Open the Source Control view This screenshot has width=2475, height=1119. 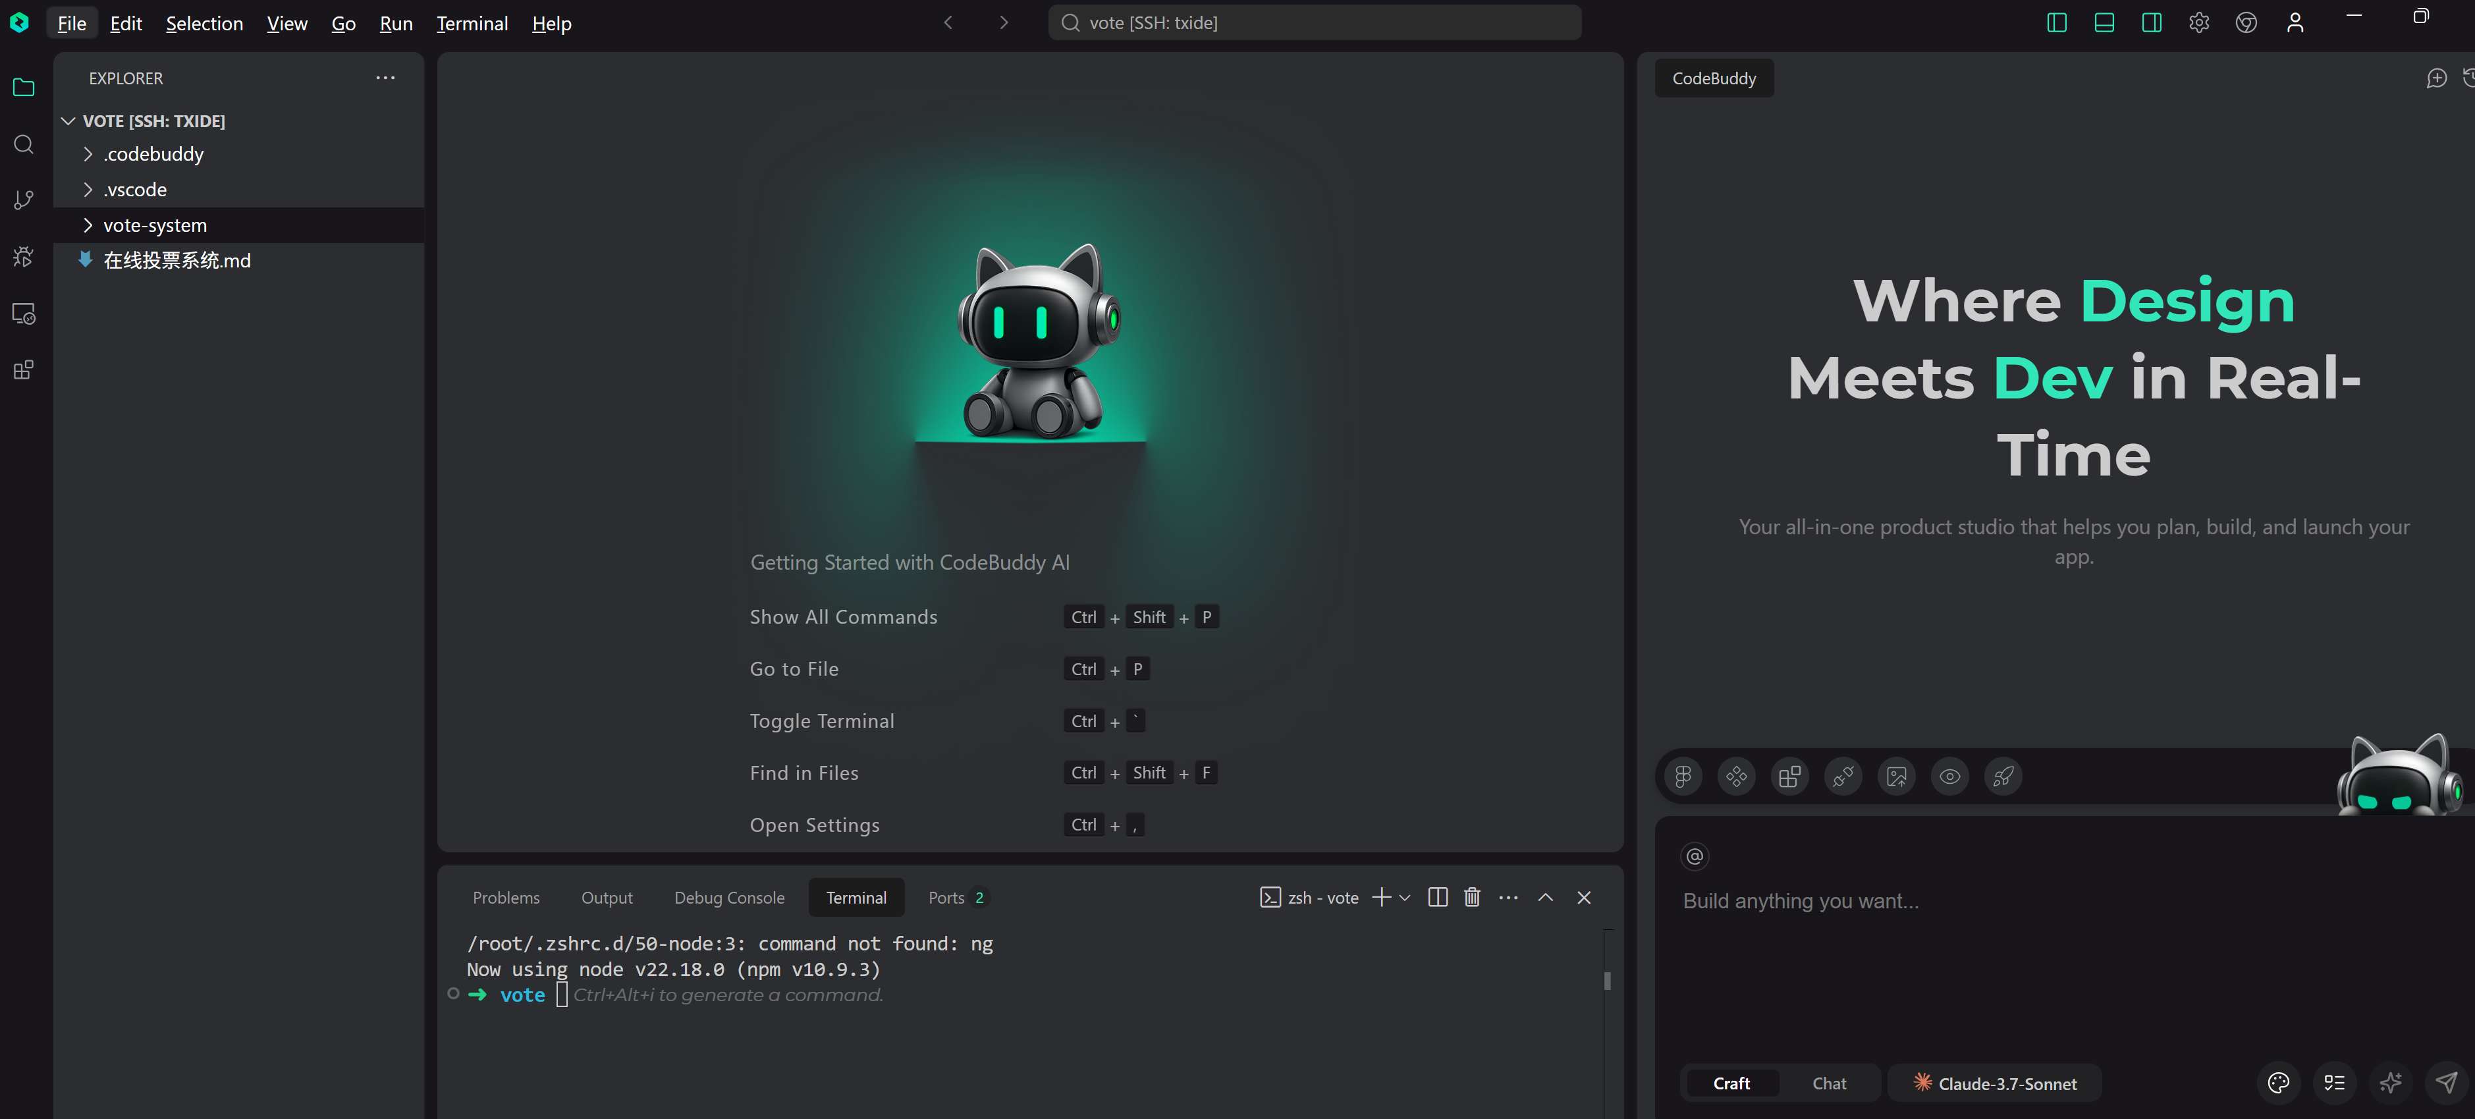click(24, 200)
